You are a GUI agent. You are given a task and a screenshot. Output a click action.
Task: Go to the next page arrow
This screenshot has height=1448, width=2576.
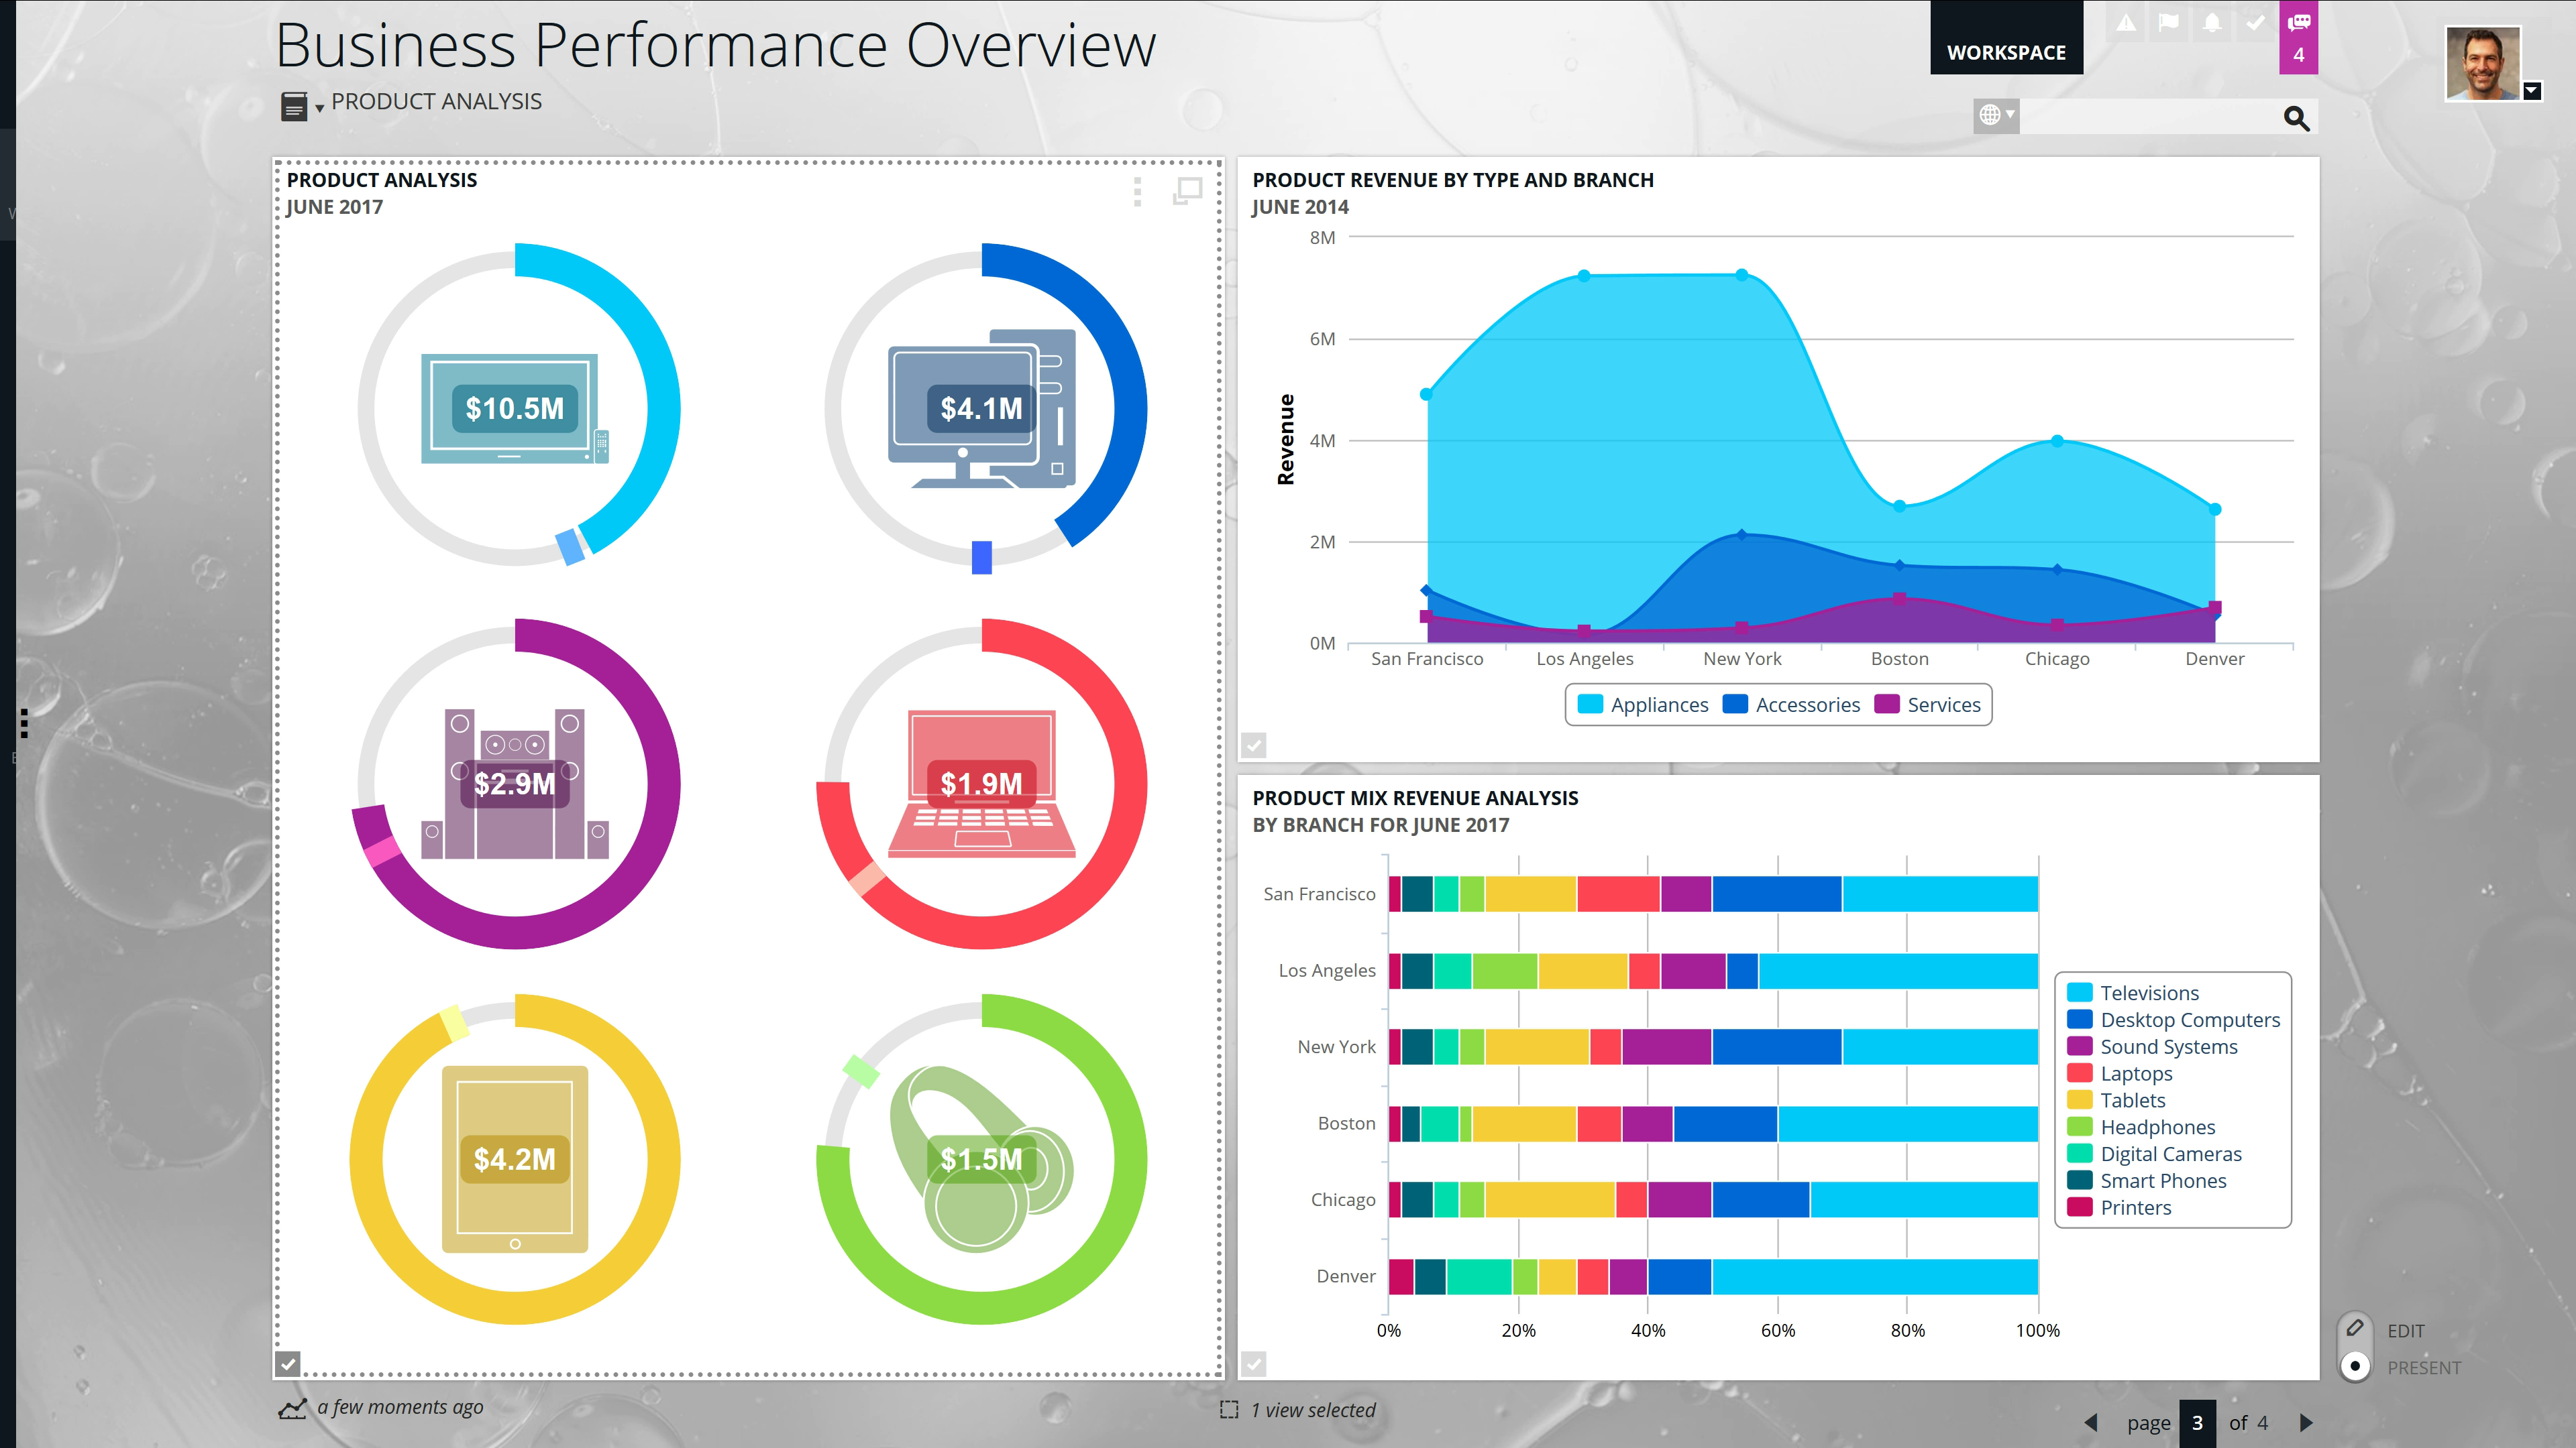click(x=2306, y=1422)
